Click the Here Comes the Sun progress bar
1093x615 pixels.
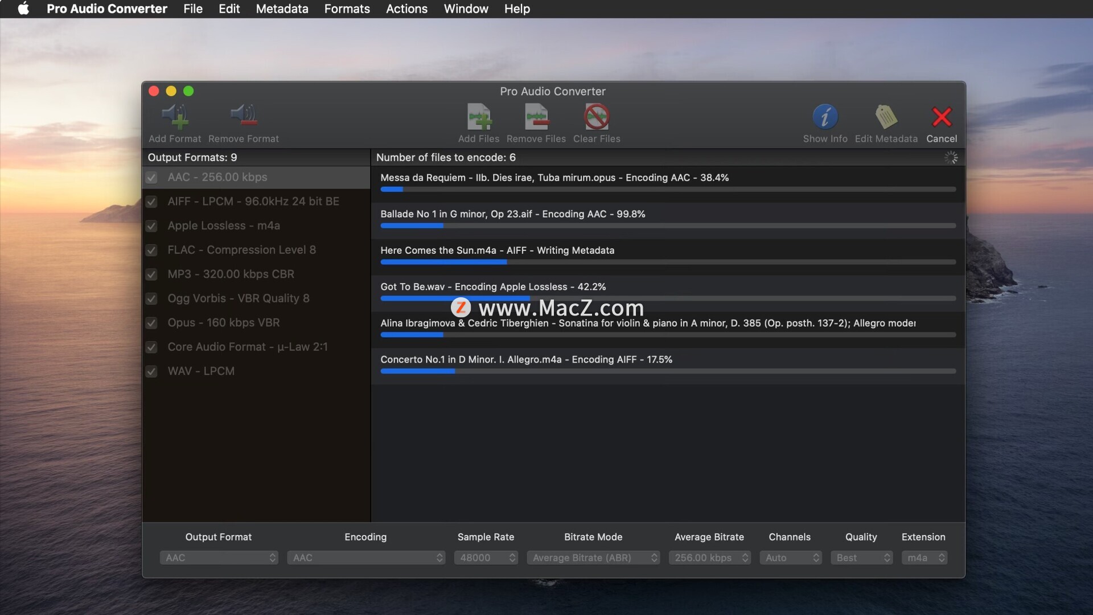pyautogui.click(x=668, y=262)
